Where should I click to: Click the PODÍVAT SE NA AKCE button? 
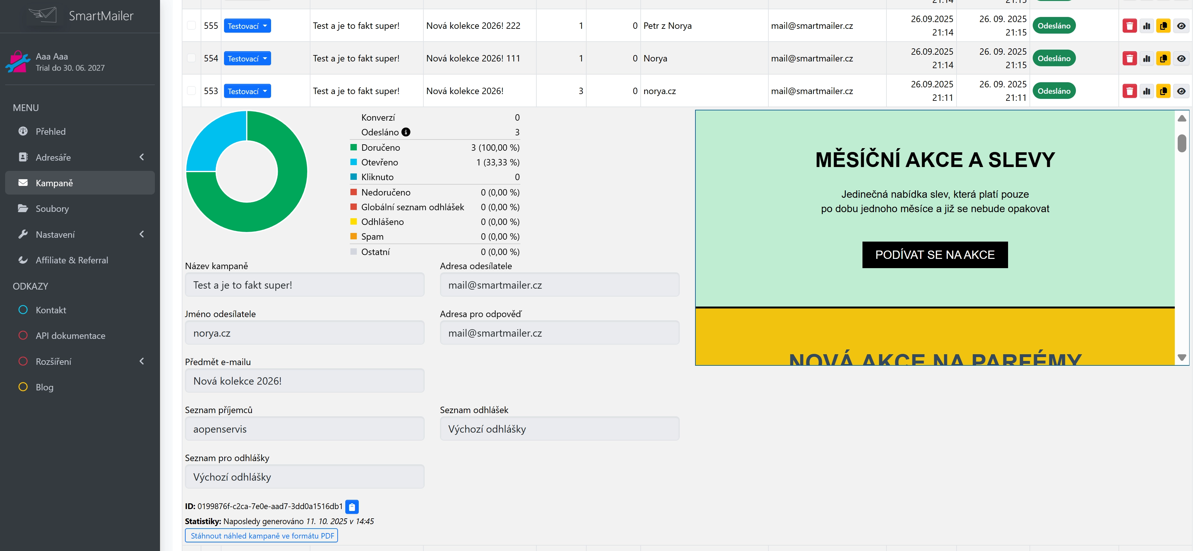click(934, 255)
